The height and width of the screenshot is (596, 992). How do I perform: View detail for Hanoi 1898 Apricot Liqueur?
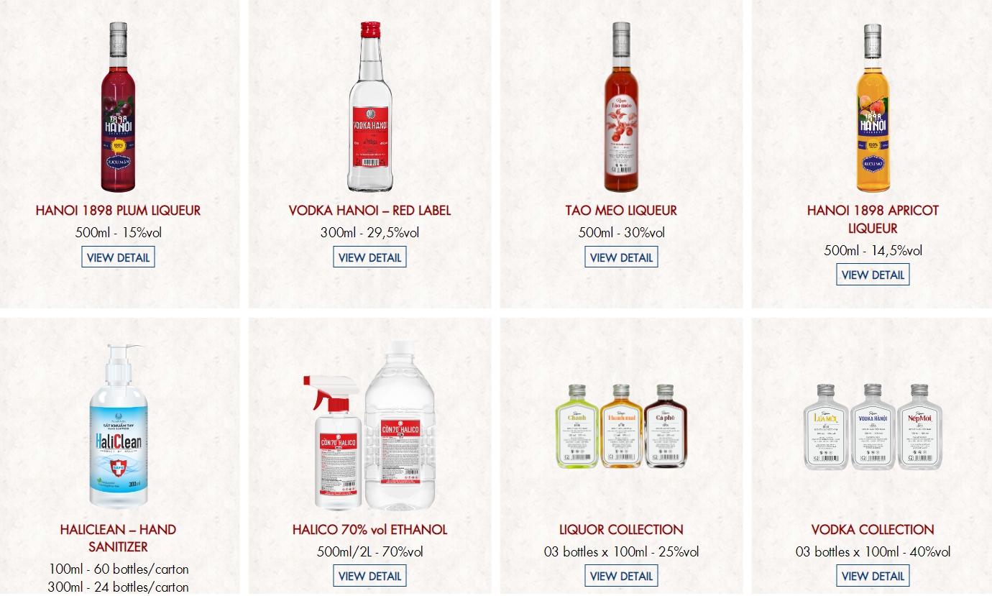pyautogui.click(x=873, y=275)
